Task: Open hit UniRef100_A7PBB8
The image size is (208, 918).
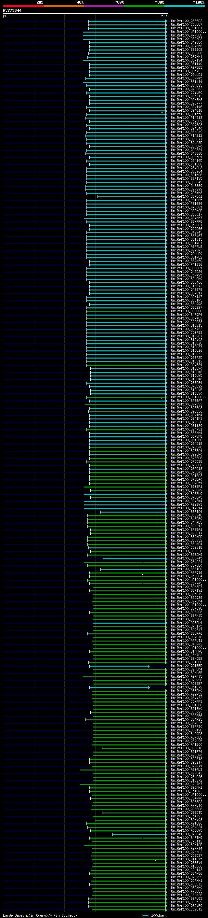Action: click(187, 35)
